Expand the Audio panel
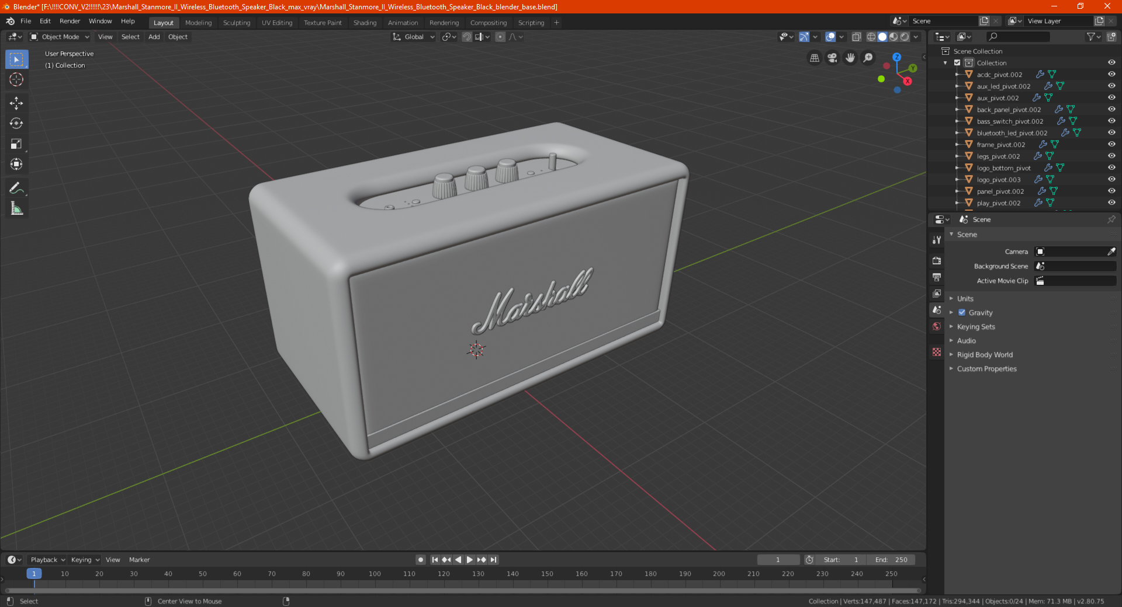1122x607 pixels. [x=966, y=341]
